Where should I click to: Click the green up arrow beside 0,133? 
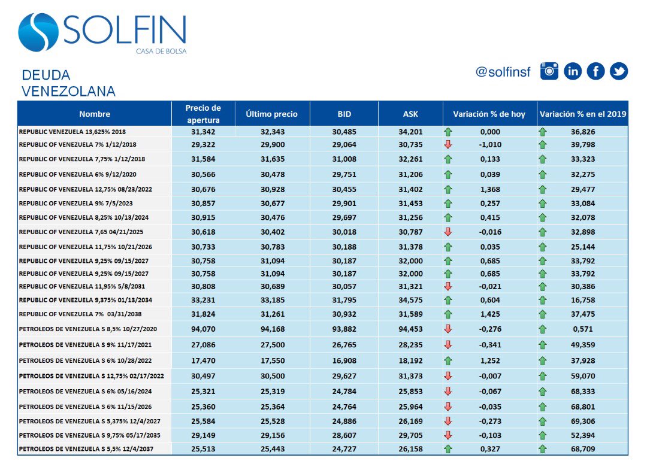click(448, 159)
